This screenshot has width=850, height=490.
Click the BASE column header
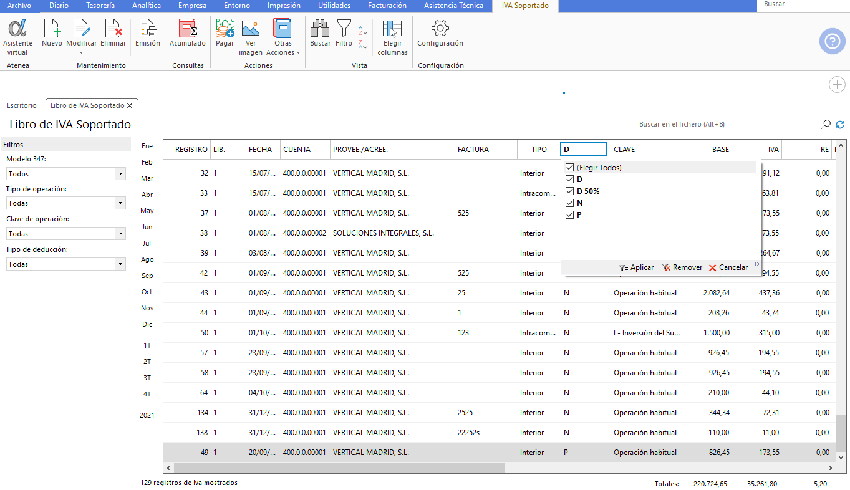(707, 150)
